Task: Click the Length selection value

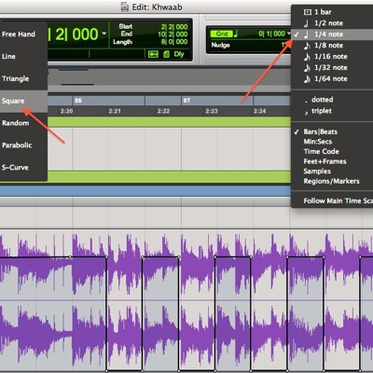Action: [x=174, y=42]
